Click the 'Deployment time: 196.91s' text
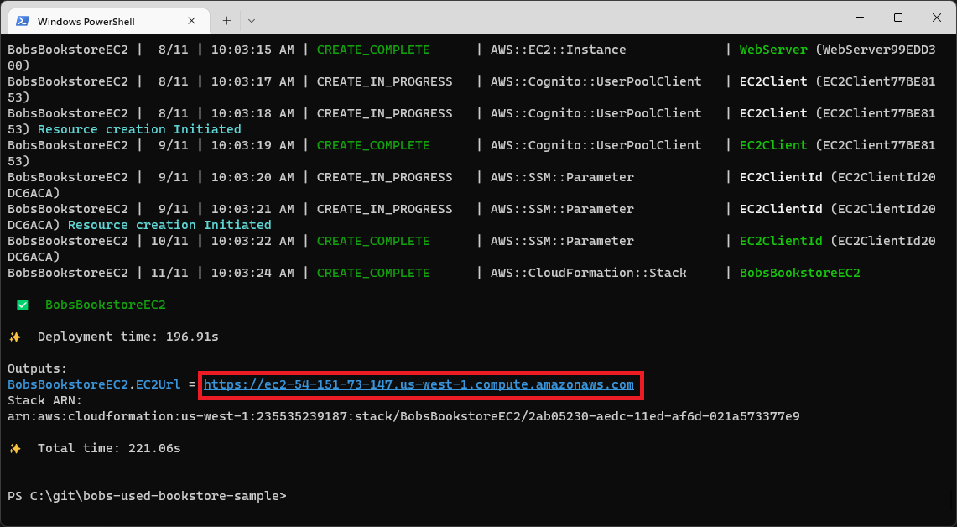 128,337
